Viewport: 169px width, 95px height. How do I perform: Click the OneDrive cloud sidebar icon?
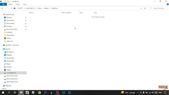click(4, 45)
